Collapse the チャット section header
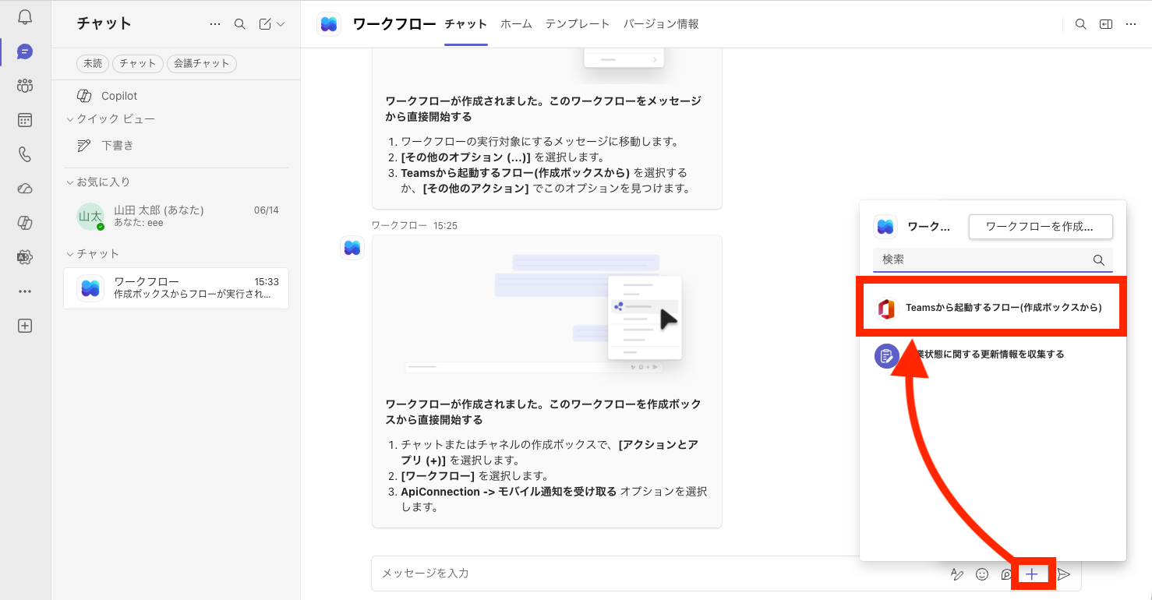1152x600 pixels. 92,254
